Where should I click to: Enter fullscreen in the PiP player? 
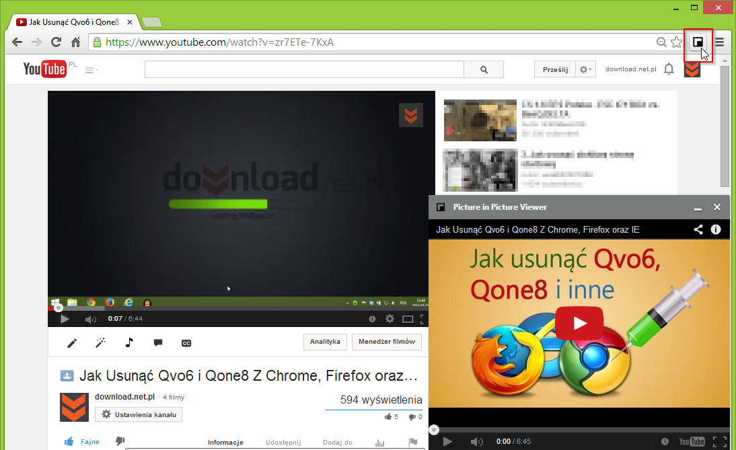[x=720, y=441]
